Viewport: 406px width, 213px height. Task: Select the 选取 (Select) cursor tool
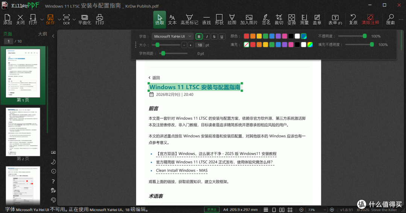pos(159,20)
